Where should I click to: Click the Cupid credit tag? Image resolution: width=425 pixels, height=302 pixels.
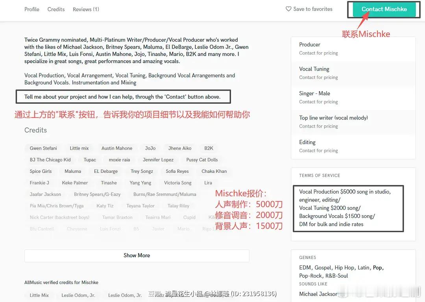[189, 217]
